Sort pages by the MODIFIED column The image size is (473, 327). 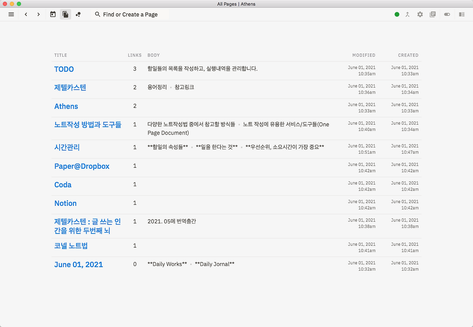coord(364,55)
